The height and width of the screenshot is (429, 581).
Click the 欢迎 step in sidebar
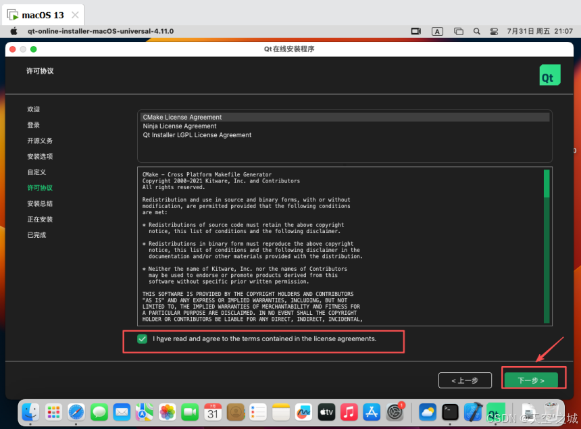click(33, 109)
